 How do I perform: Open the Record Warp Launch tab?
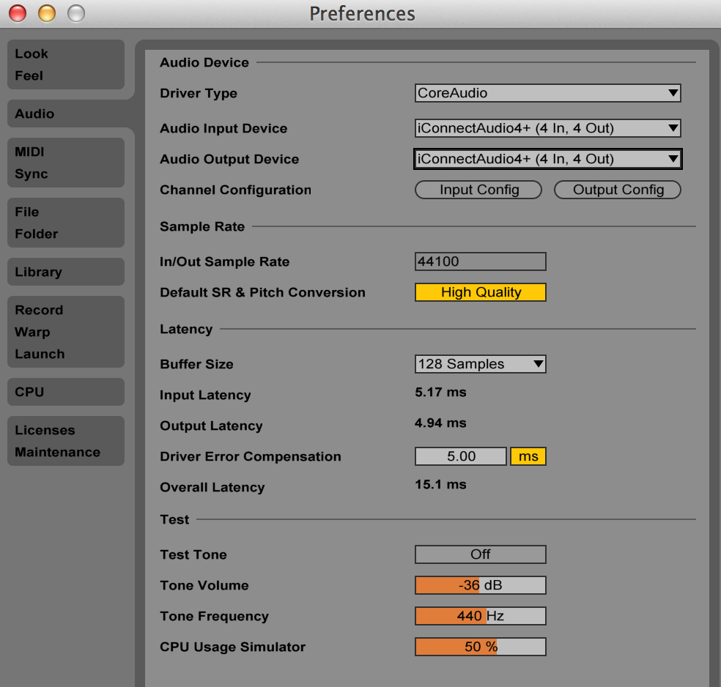tap(65, 332)
